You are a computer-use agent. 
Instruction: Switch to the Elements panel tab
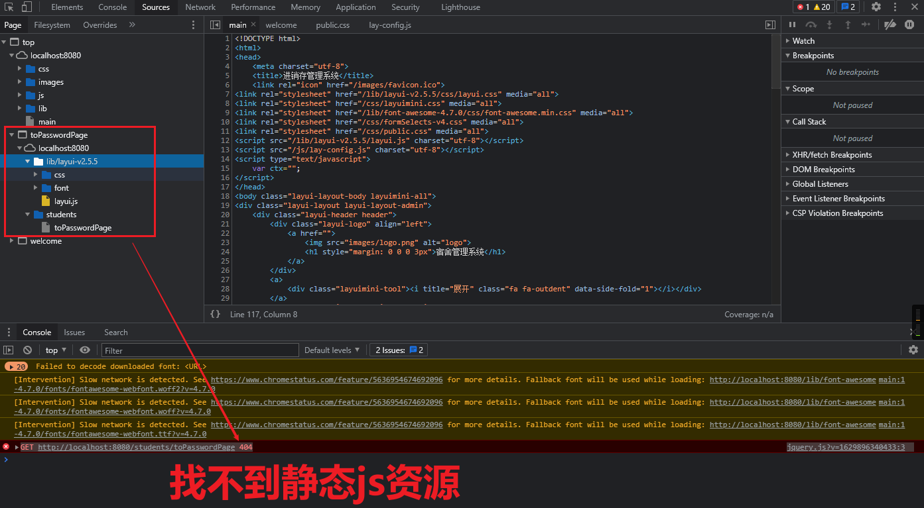67,7
